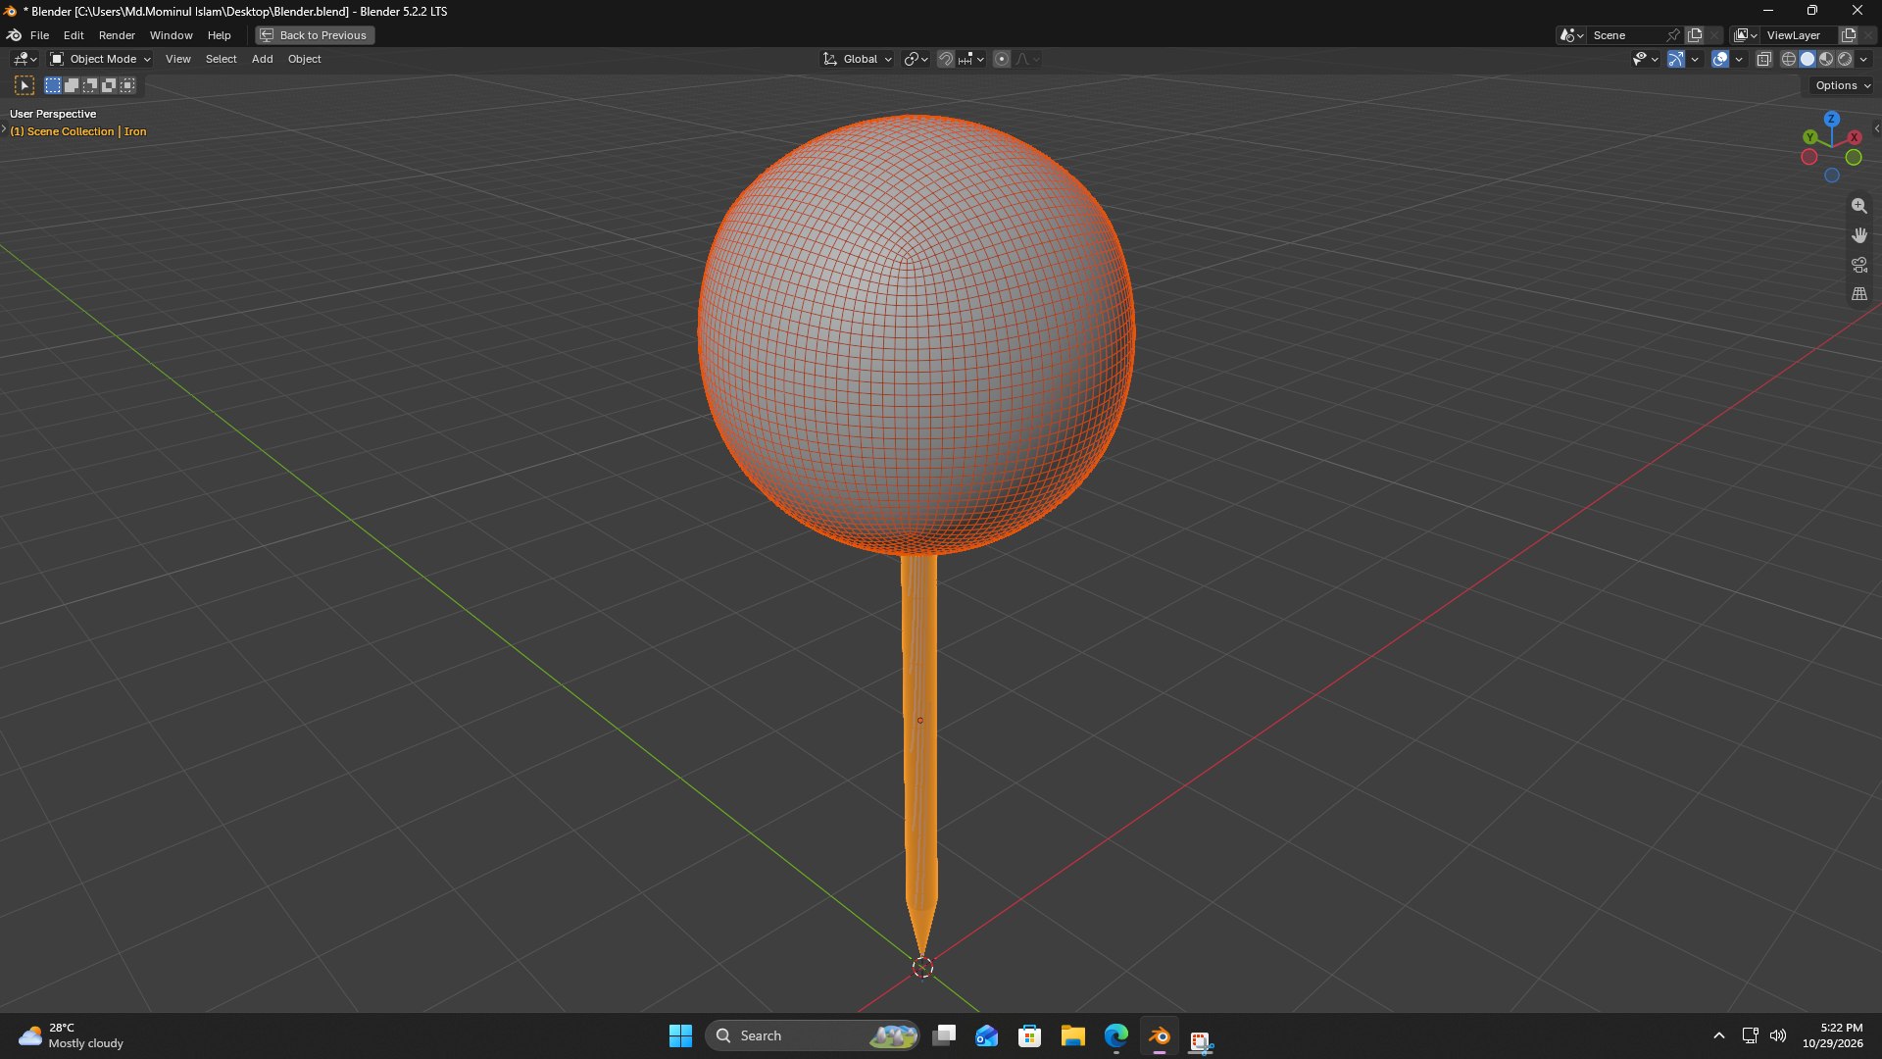The height and width of the screenshot is (1059, 1882).
Task: Click the red X axis on gizmo
Action: pyautogui.click(x=1854, y=137)
